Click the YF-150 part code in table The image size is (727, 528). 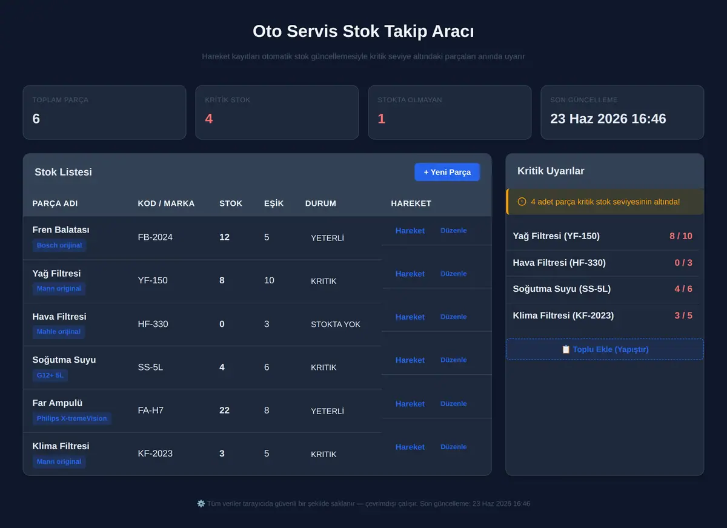tap(153, 280)
